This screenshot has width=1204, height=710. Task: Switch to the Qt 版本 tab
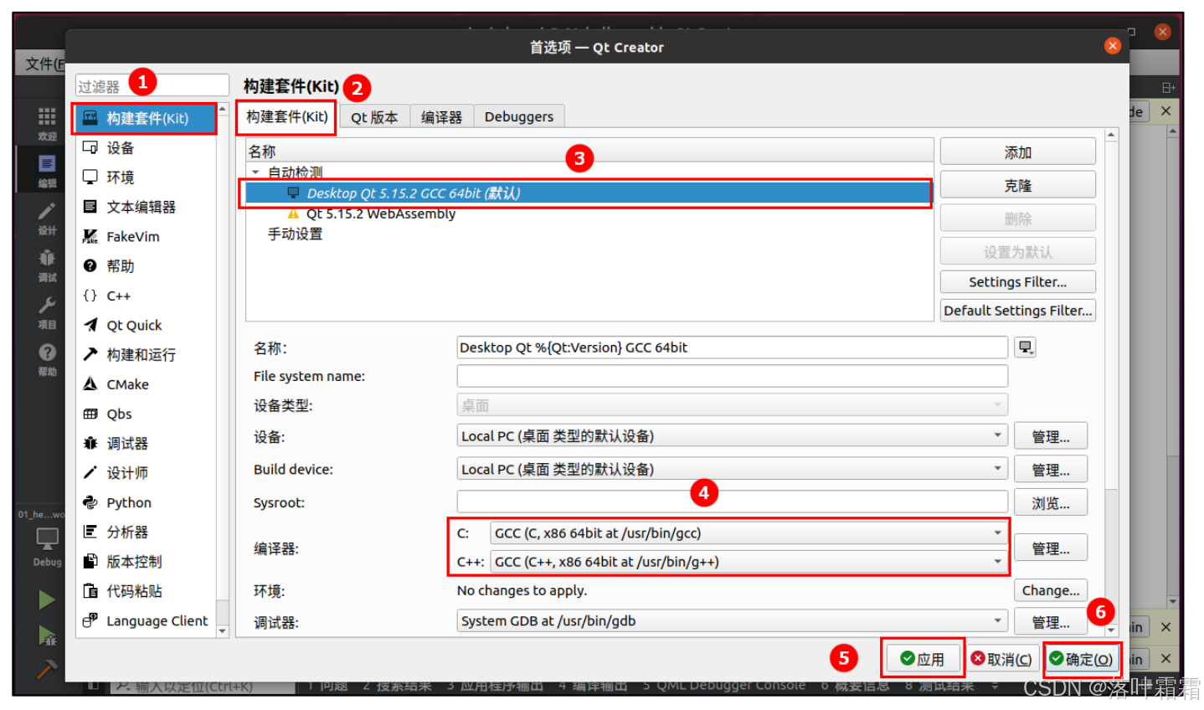point(374,117)
